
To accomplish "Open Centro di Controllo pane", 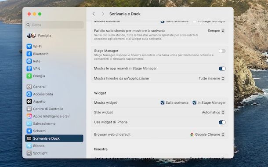I will pos(54,109).
